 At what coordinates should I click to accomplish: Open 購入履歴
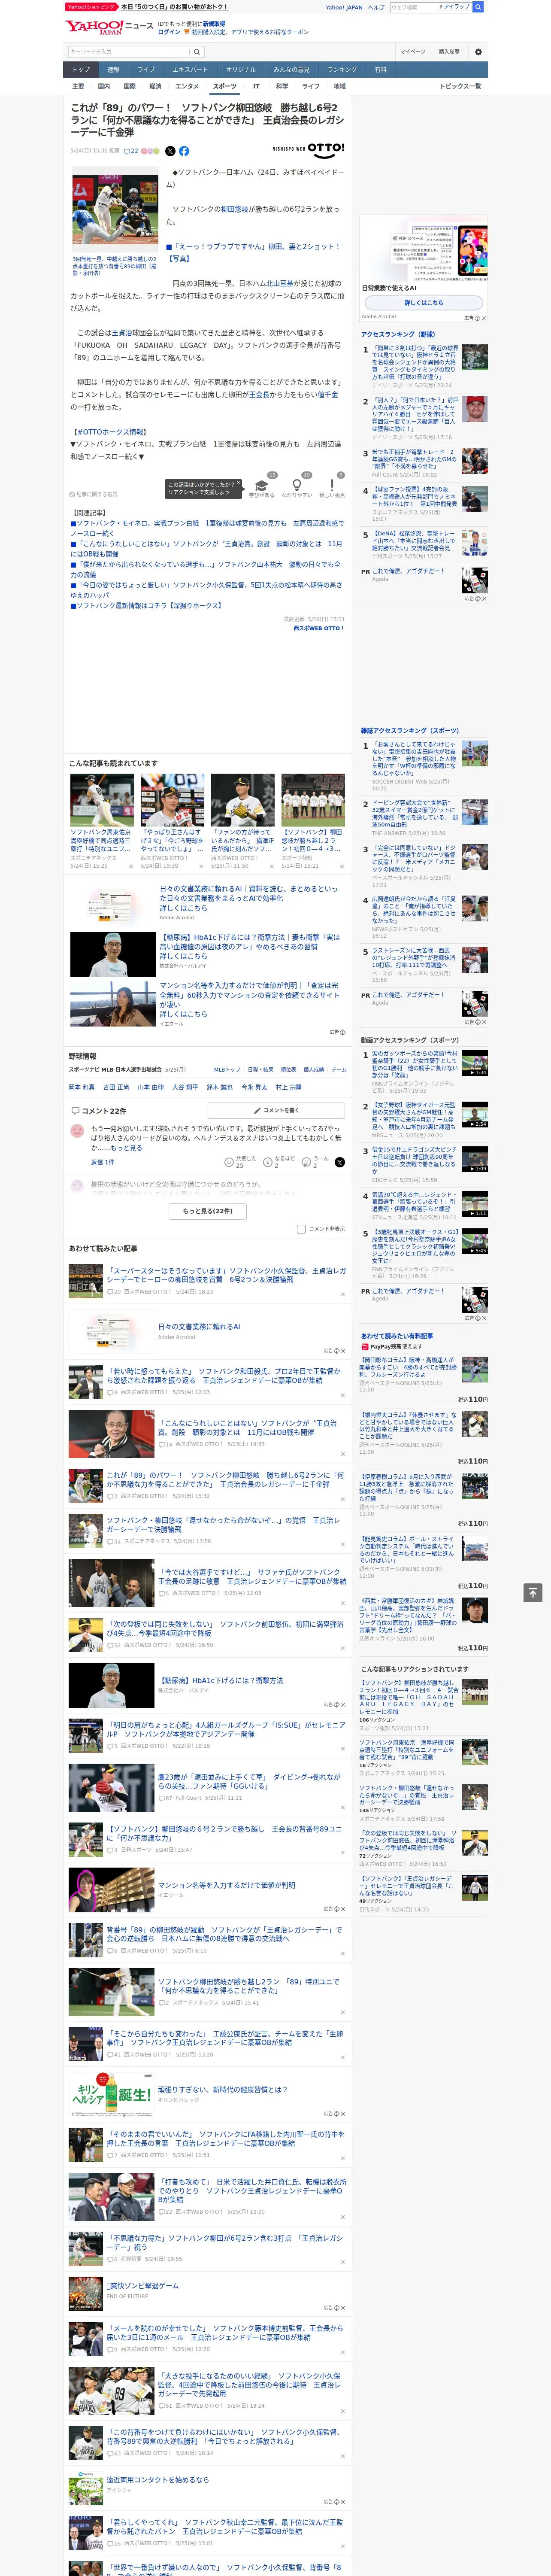coord(449,52)
